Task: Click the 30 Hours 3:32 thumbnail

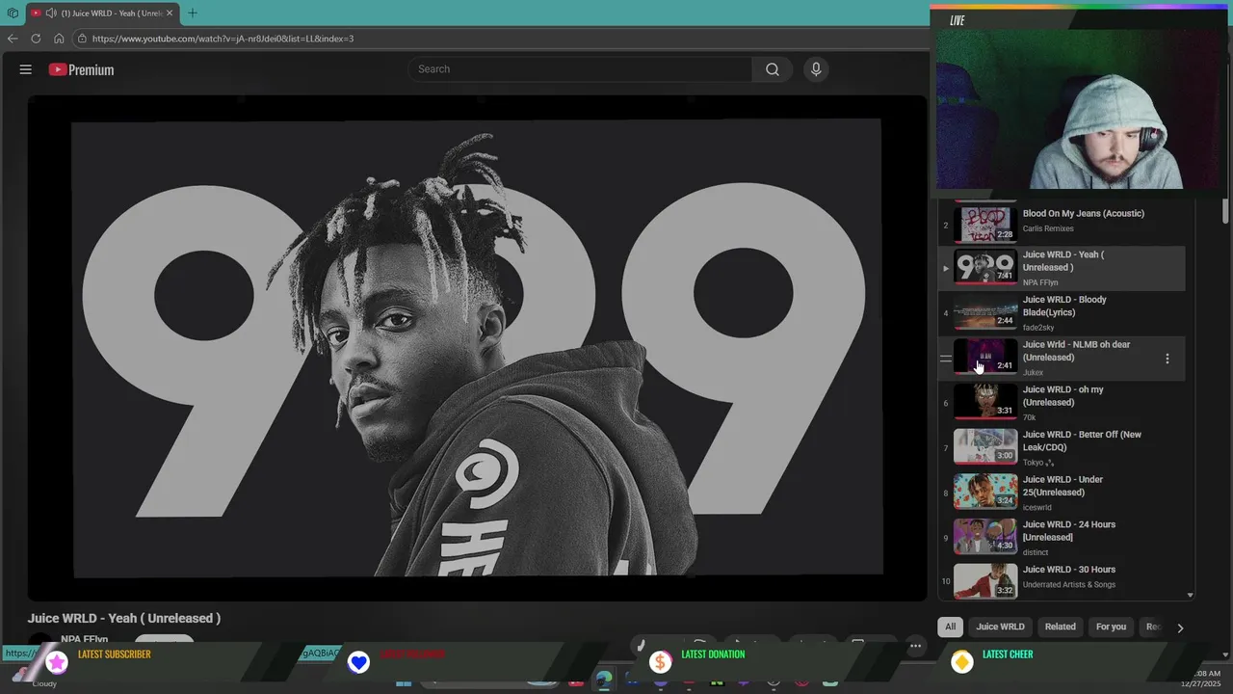Action: (985, 581)
